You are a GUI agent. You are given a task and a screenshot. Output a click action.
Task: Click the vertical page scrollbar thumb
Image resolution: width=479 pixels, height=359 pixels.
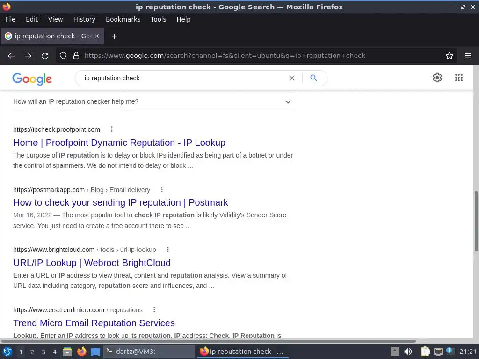[476, 221]
